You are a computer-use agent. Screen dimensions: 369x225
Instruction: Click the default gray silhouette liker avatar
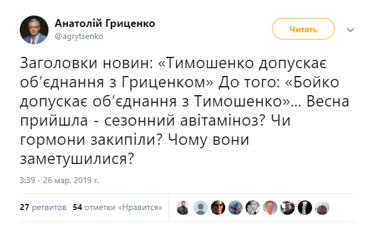(201, 208)
